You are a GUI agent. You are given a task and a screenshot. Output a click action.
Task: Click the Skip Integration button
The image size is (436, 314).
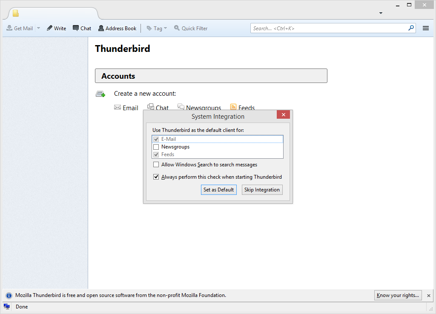pos(262,190)
